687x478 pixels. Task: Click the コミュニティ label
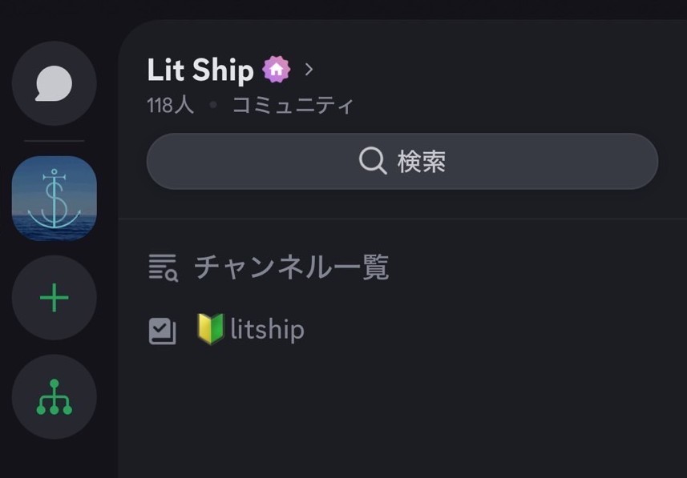coord(292,103)
